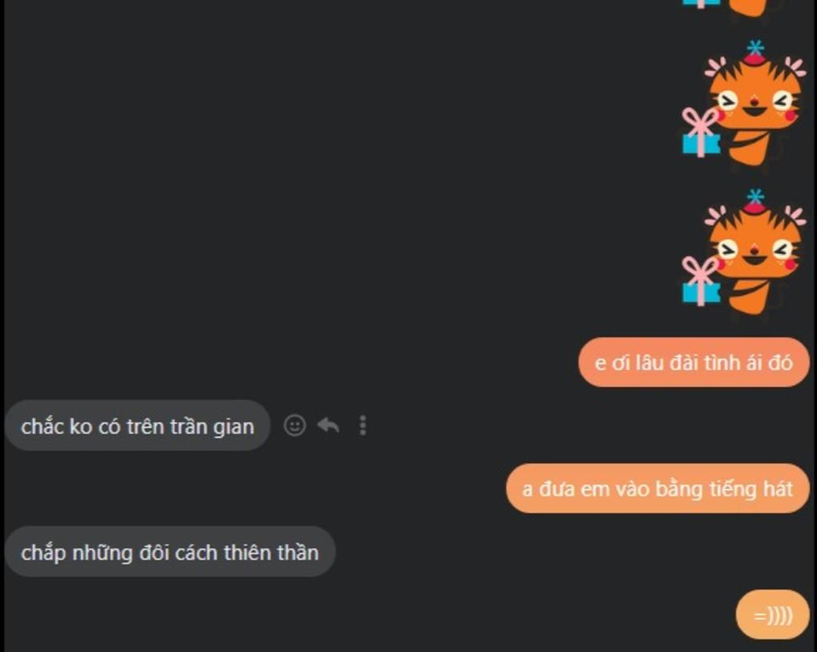Click the face of the middle tiger sticker
This screenshot has width=817, height=652.
755,101
